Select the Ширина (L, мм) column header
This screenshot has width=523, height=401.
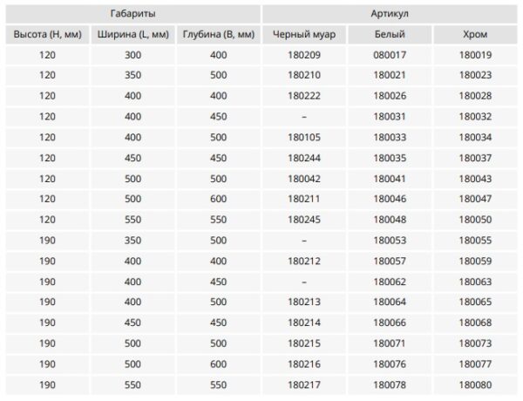point(132,35)
